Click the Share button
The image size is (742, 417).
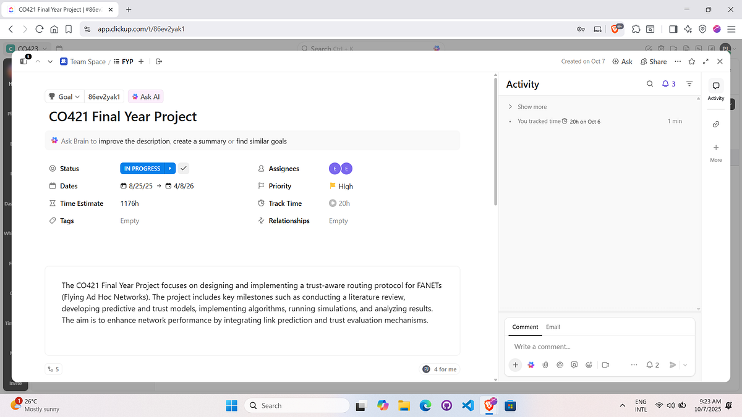coord(654,61)
